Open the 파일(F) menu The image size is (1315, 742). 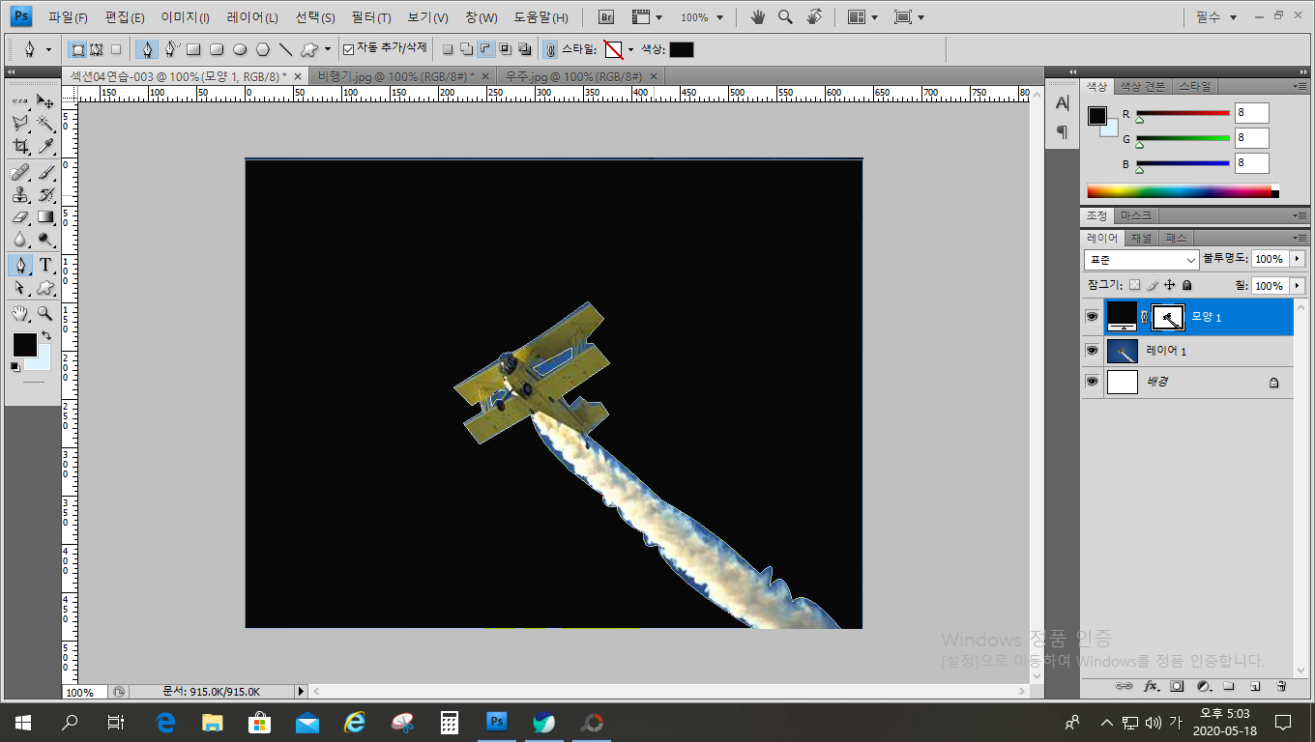click(68, 17)
